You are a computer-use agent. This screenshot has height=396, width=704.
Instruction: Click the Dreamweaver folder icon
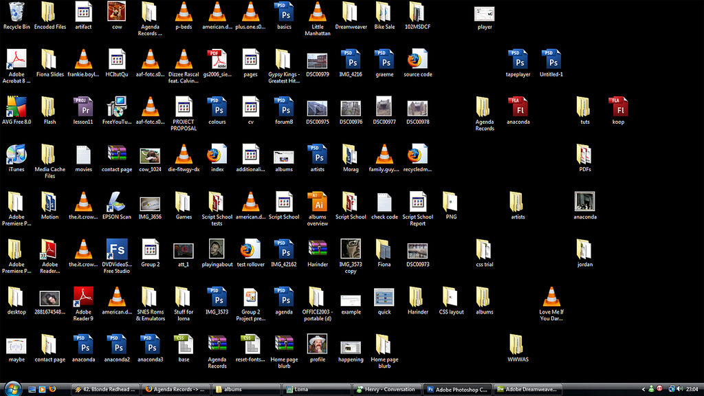[x=351, y=12]
